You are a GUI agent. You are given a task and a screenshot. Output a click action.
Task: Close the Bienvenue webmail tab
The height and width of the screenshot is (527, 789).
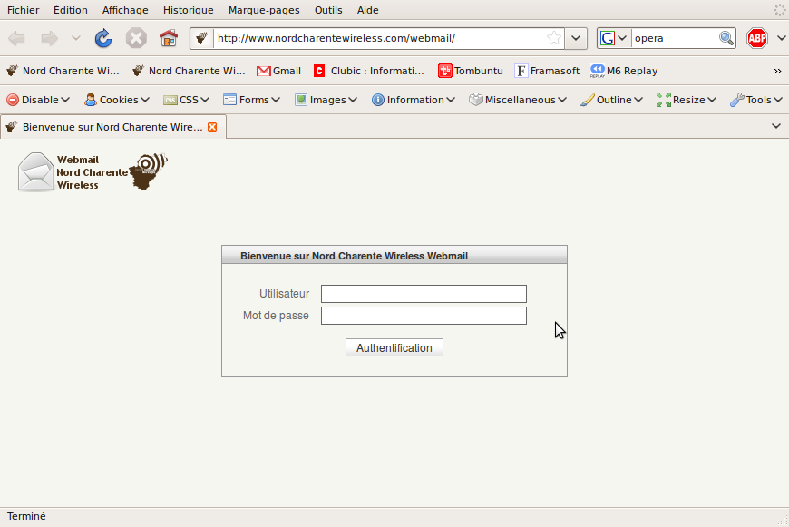213,127
